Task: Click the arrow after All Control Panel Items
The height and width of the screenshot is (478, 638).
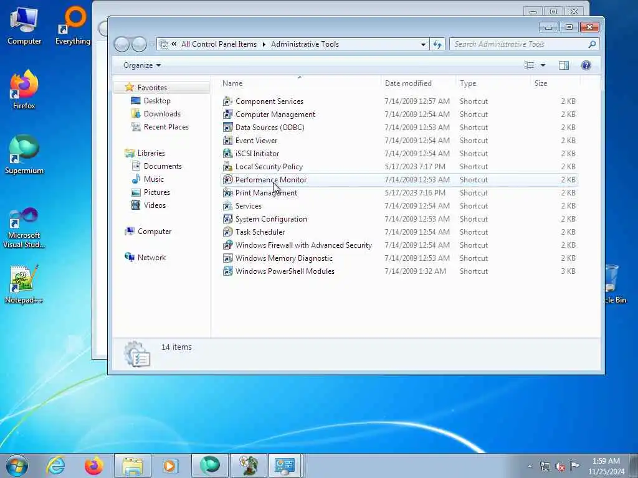Action: 264,44
